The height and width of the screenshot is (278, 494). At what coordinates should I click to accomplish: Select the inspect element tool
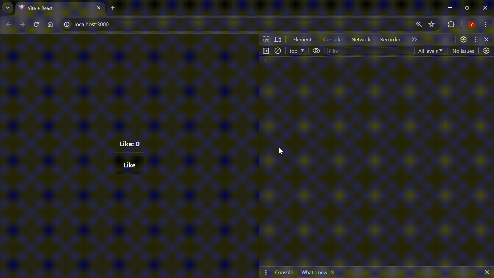click(266, 39)
